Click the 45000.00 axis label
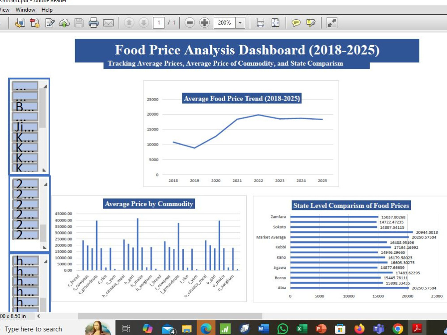 (x=63, y=214)
